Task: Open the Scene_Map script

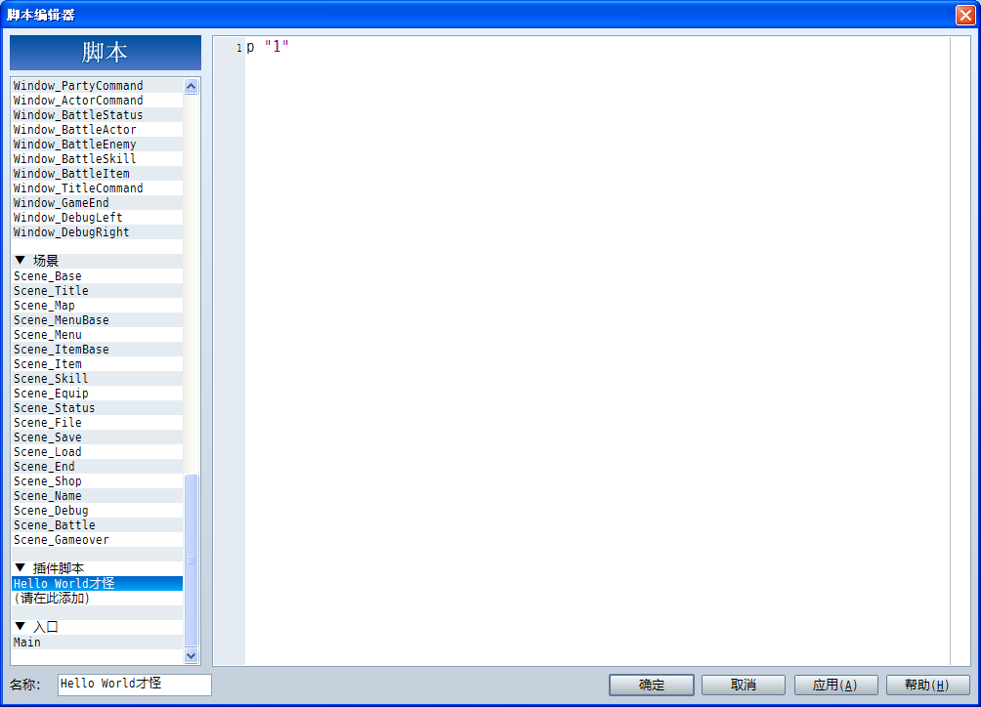Action: 97,305
